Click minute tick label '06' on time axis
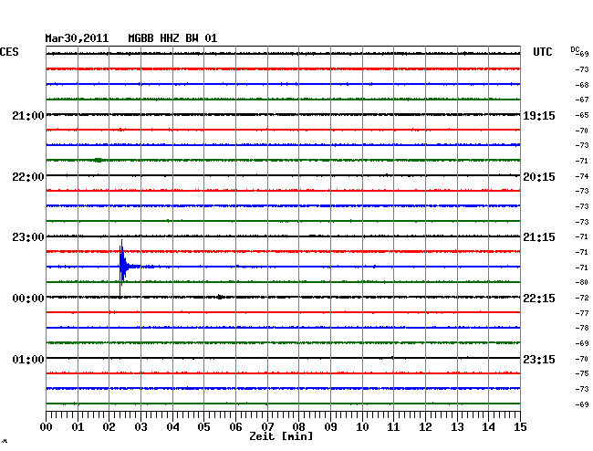 tap(235, 427)
